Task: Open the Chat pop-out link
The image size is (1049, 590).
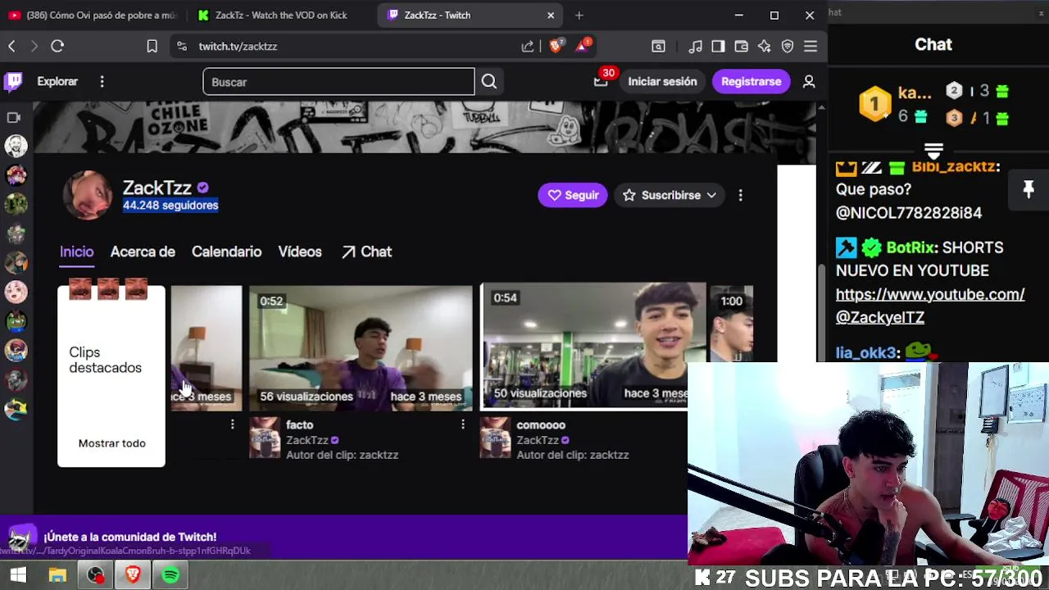Action: (x=366, y=252)
